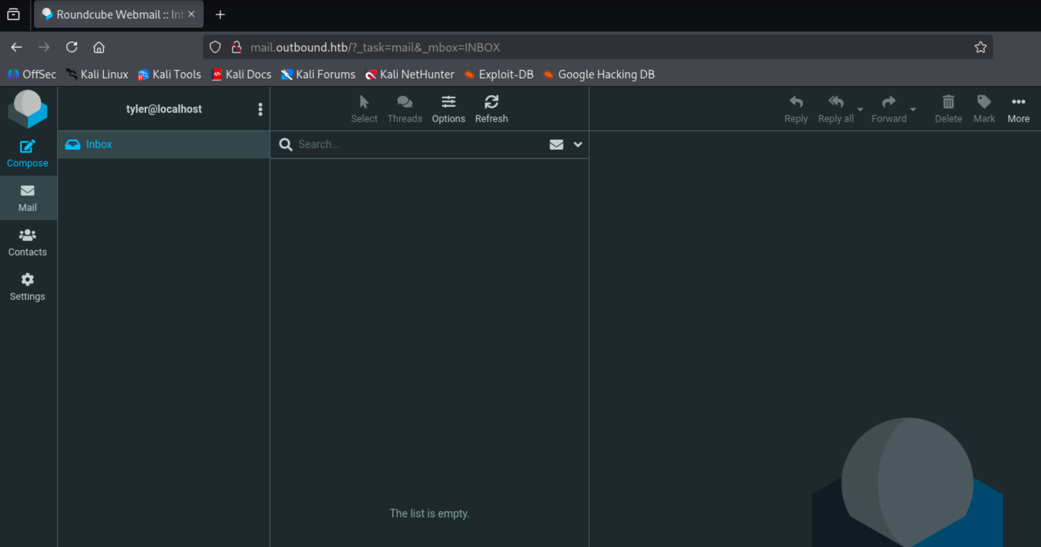Viewport: 1041px width, 547px height.
Task: Open the search scope dropdown
Action: 578,144
